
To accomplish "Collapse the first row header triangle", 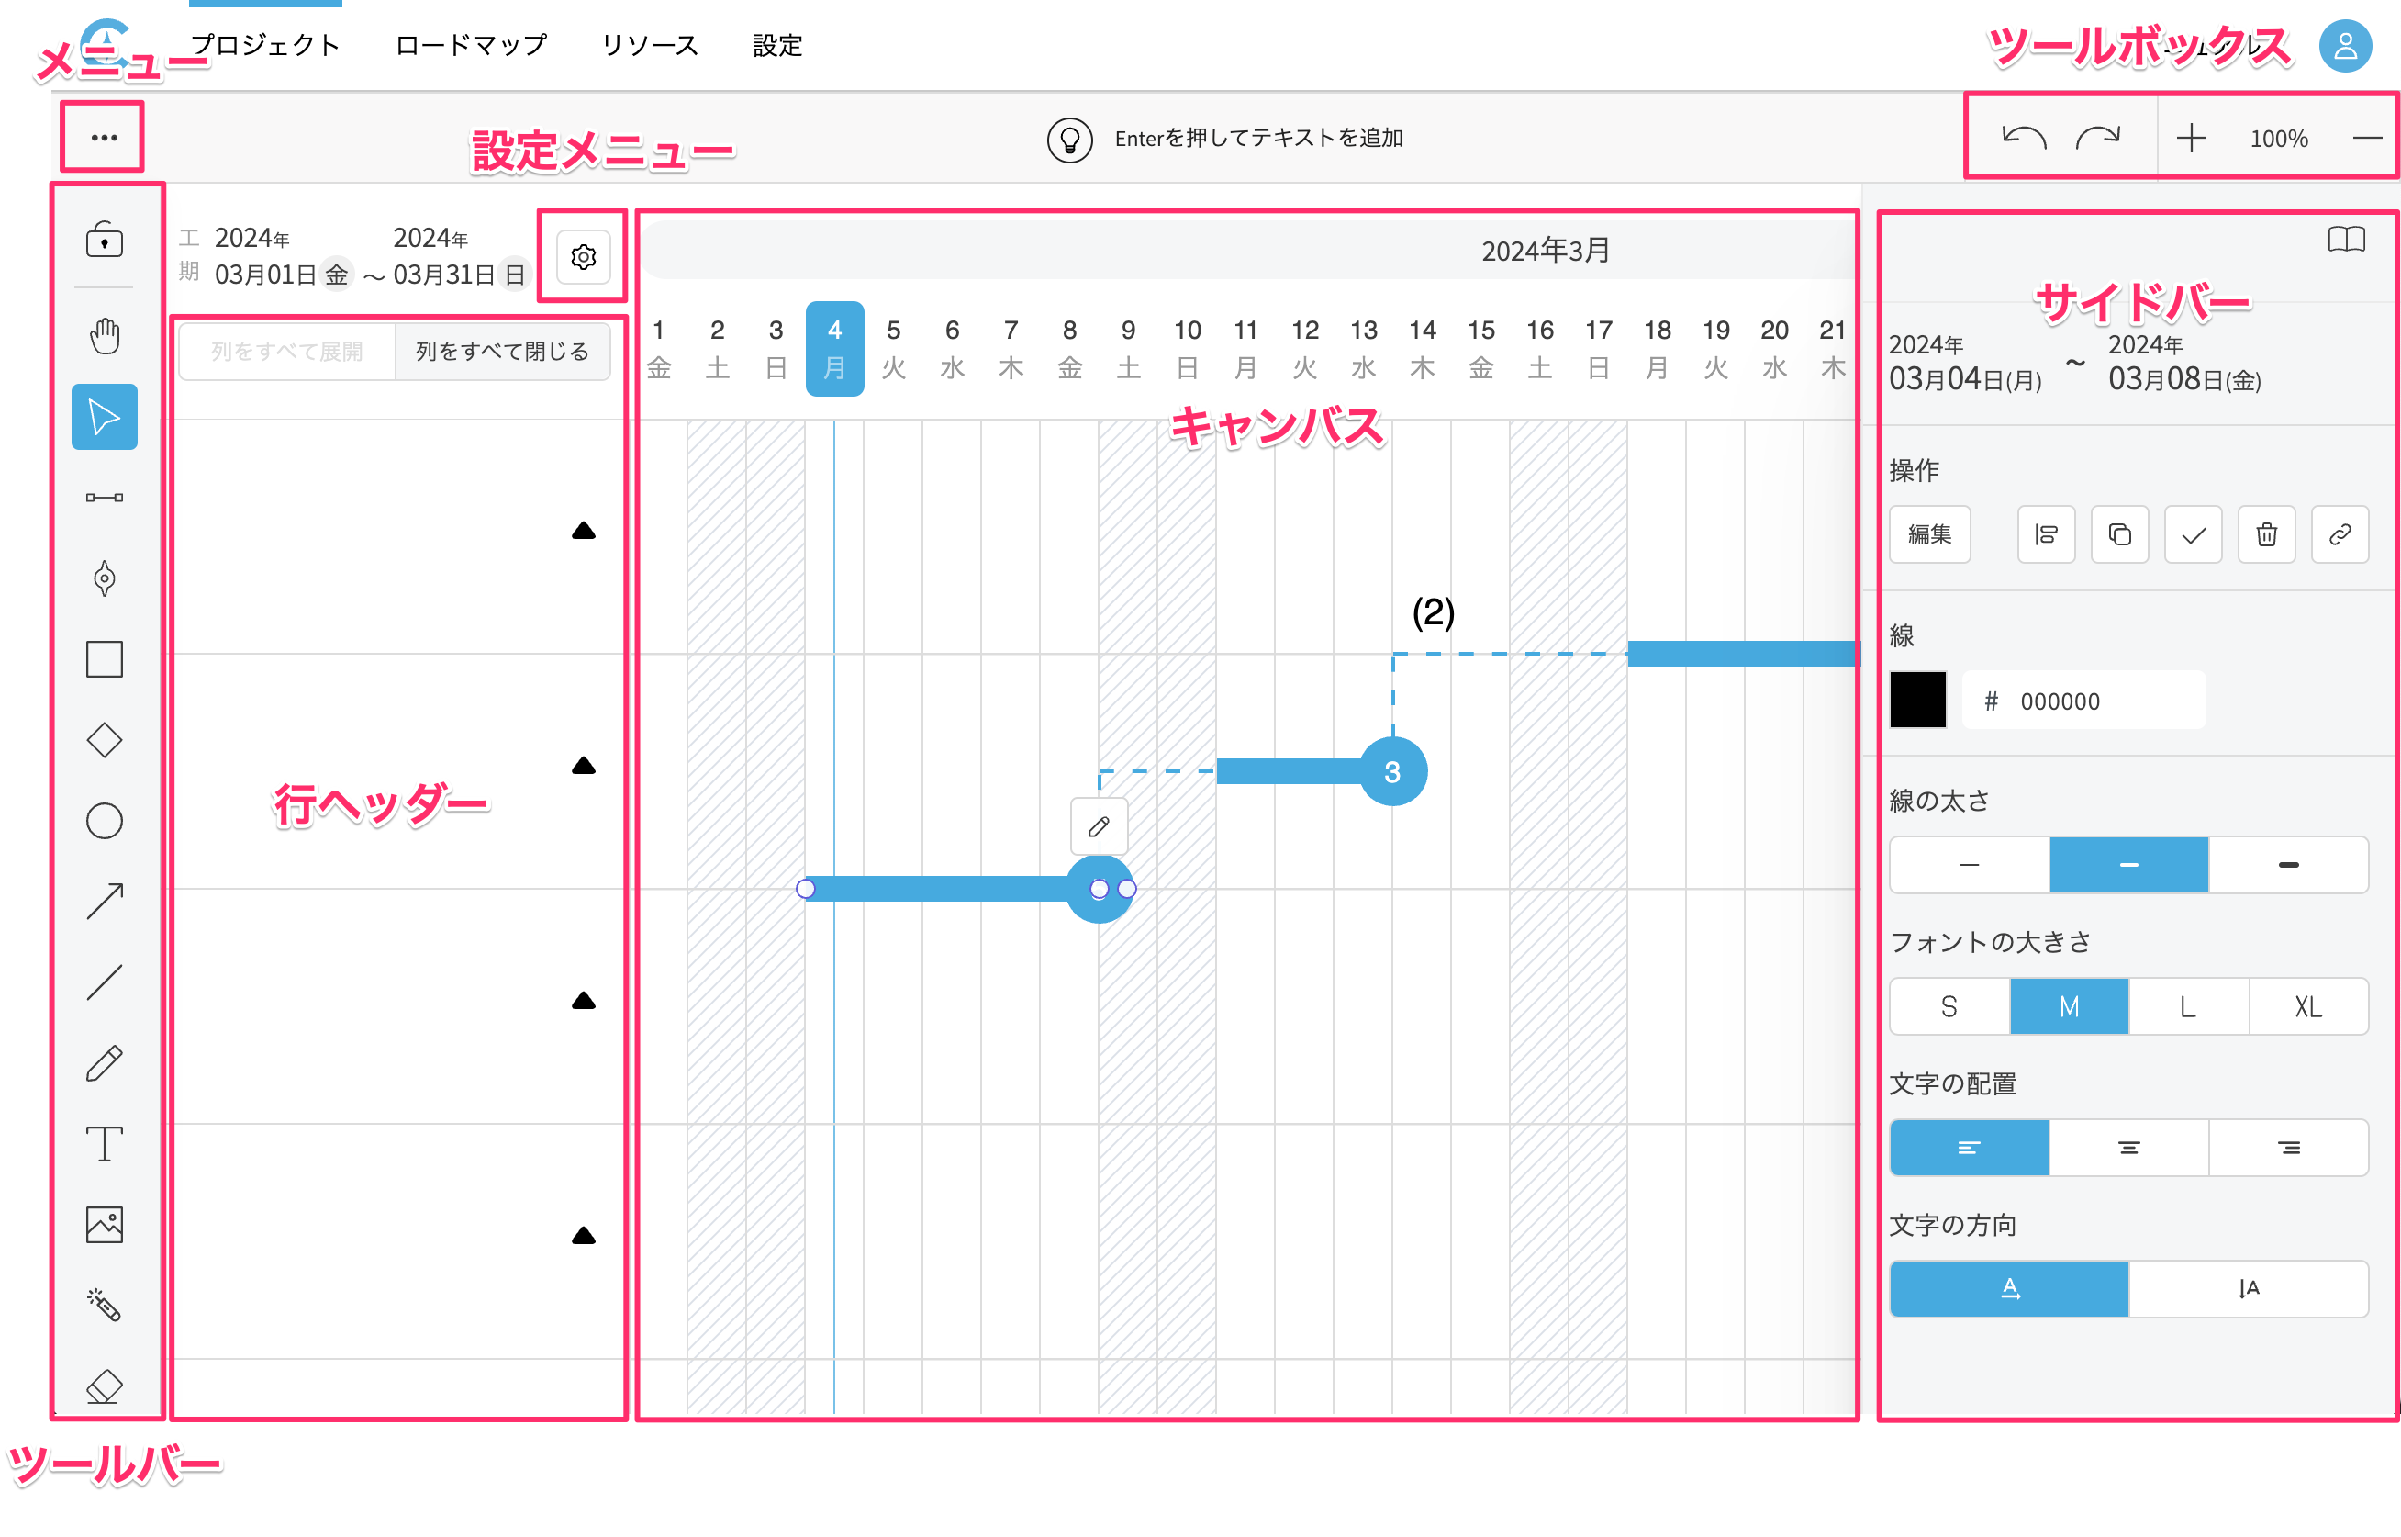I will click(x=584, y=531).
